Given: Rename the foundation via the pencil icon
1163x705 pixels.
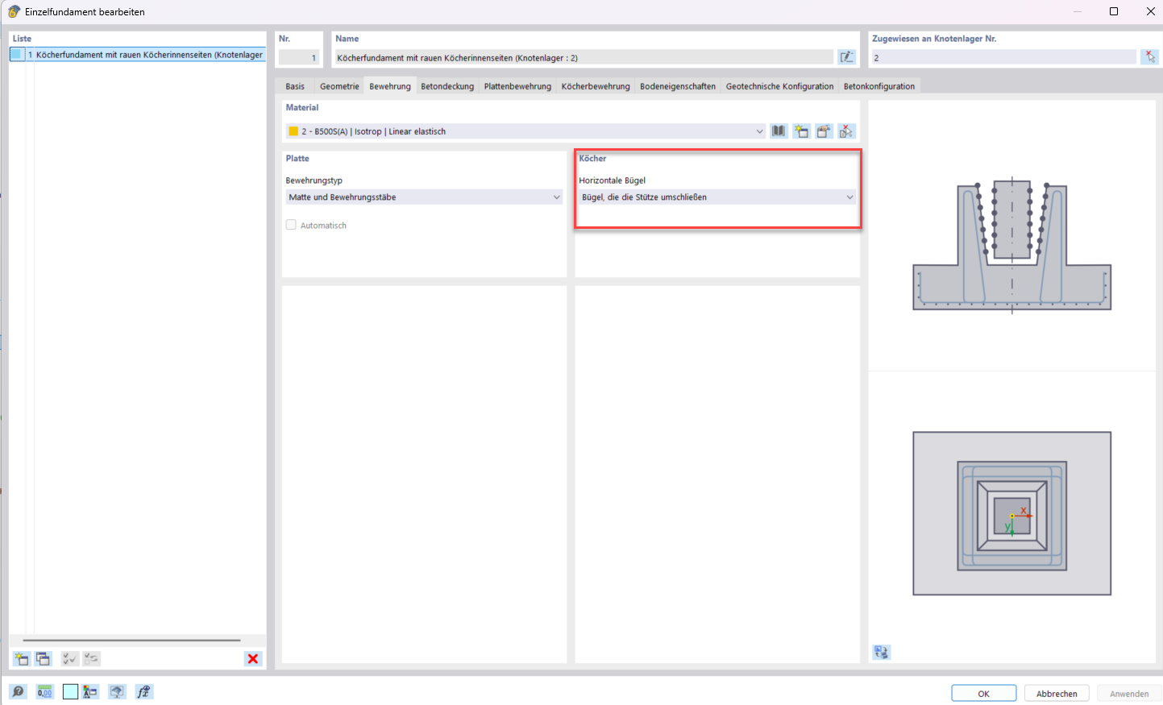Looking at the screenshot, I should point(847,56).
